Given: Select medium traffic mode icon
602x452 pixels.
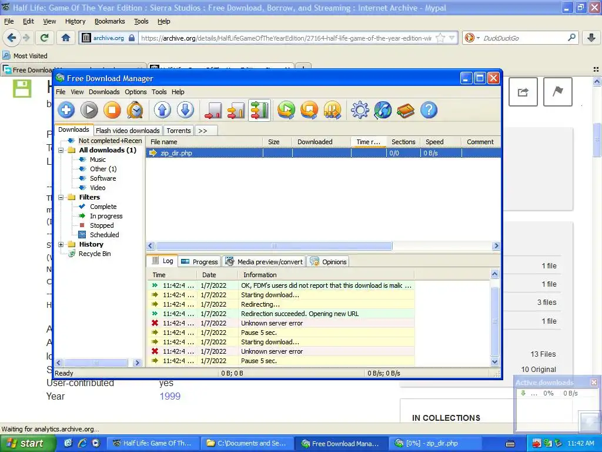Looking at the screenshot, I should click(x=236, y=110).
